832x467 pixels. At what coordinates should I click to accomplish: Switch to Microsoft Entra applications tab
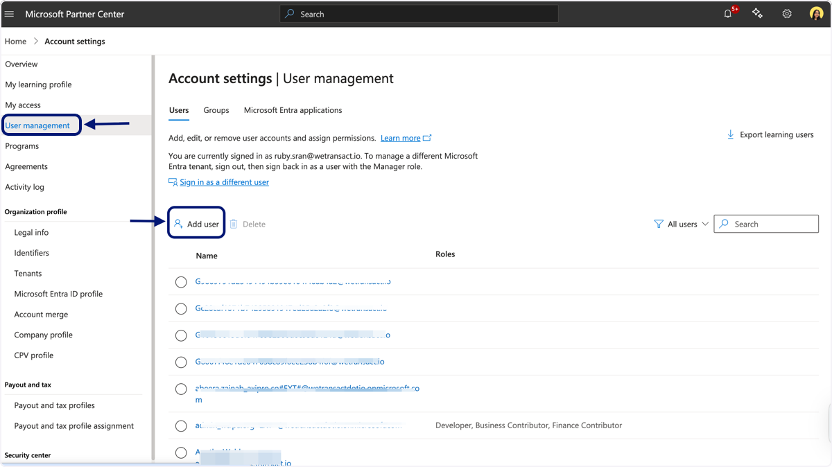293,110
